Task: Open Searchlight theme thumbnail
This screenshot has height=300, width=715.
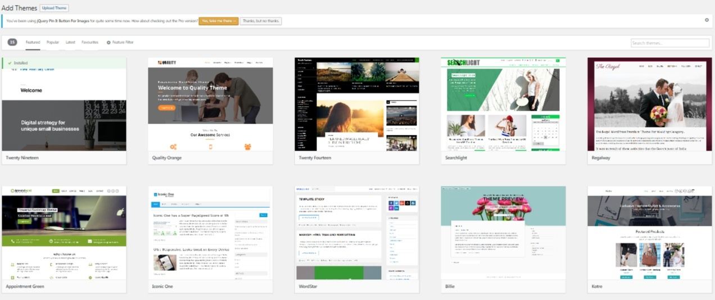Action: click(x=503, y=104)
